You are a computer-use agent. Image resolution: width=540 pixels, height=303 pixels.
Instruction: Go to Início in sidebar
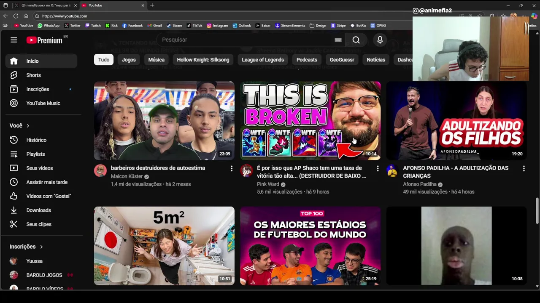[x=41, y=61]
